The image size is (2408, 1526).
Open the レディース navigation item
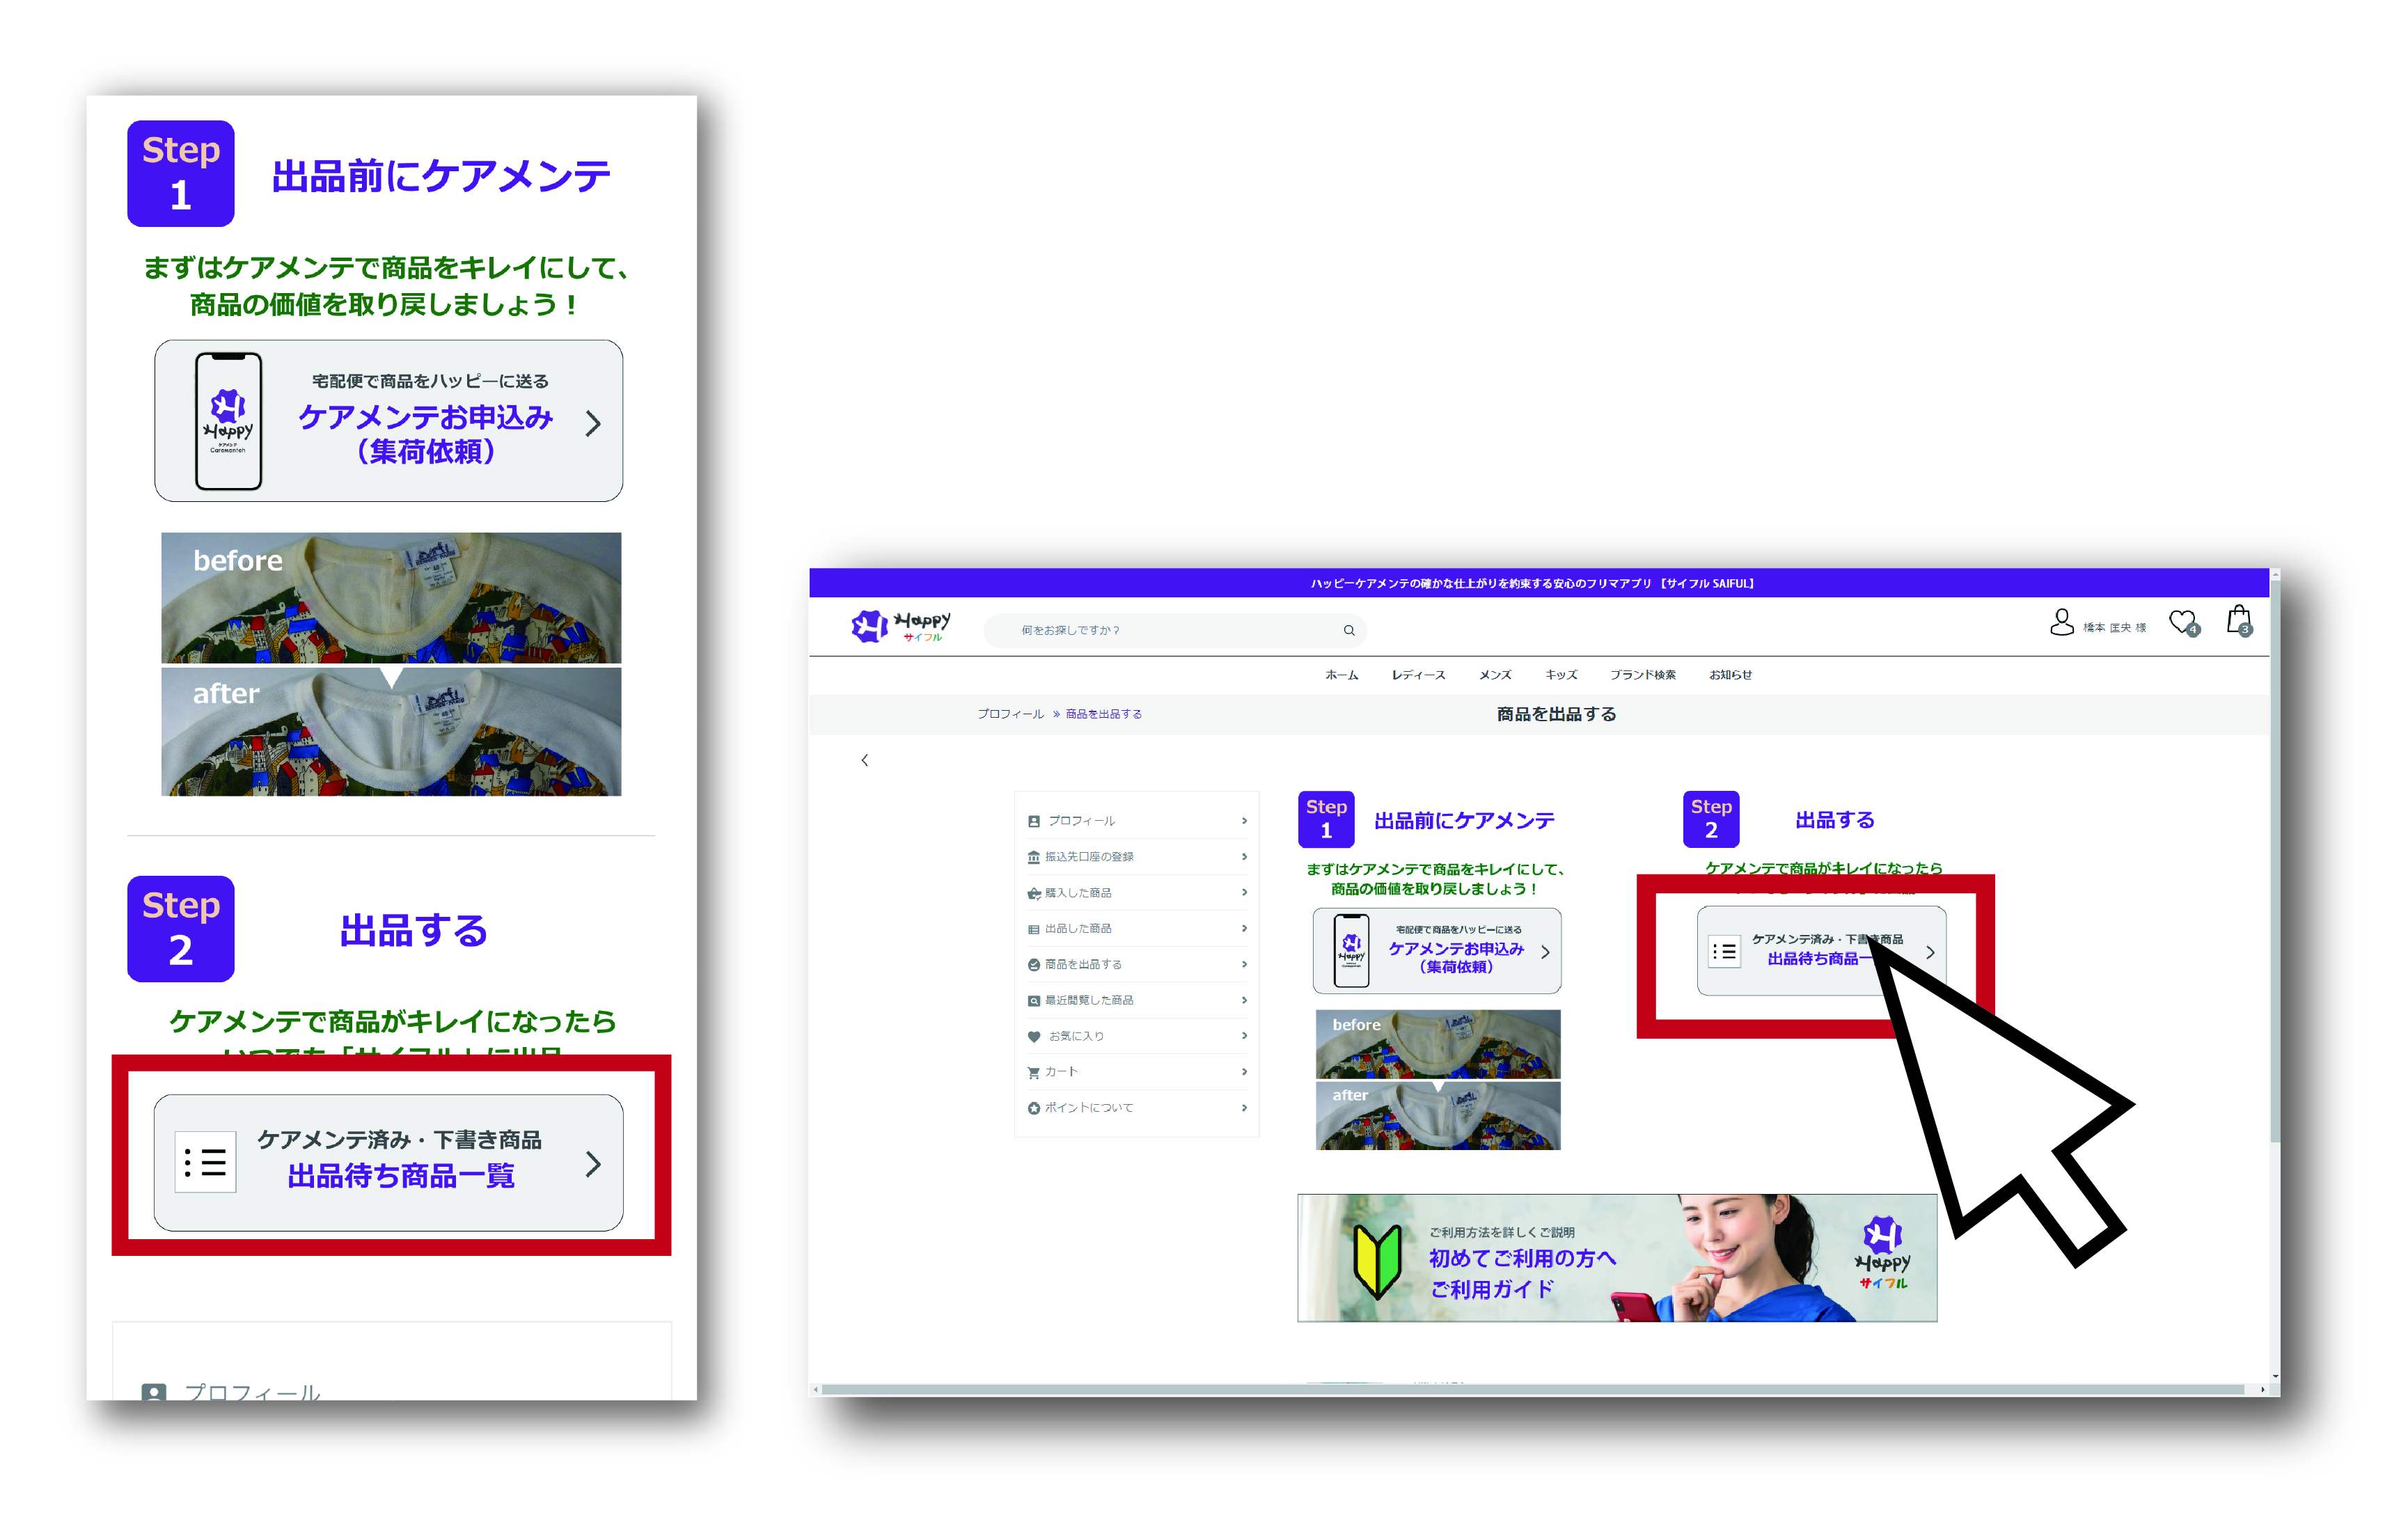(1418, 675)
